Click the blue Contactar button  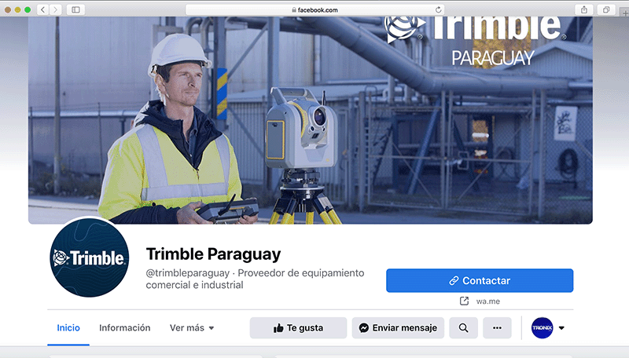click(480, 281)
